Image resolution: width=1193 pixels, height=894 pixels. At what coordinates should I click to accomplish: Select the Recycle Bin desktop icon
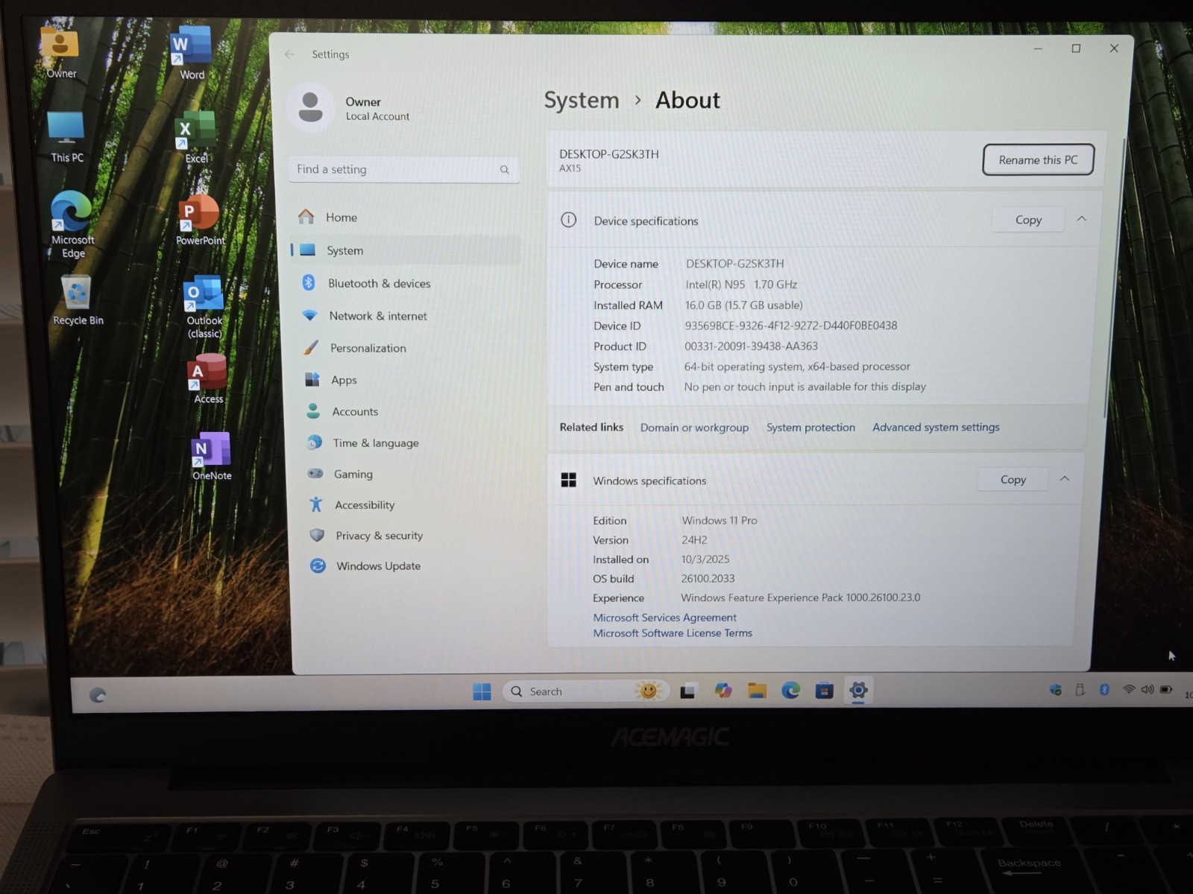pyautogui.click(x=78, y=300)
